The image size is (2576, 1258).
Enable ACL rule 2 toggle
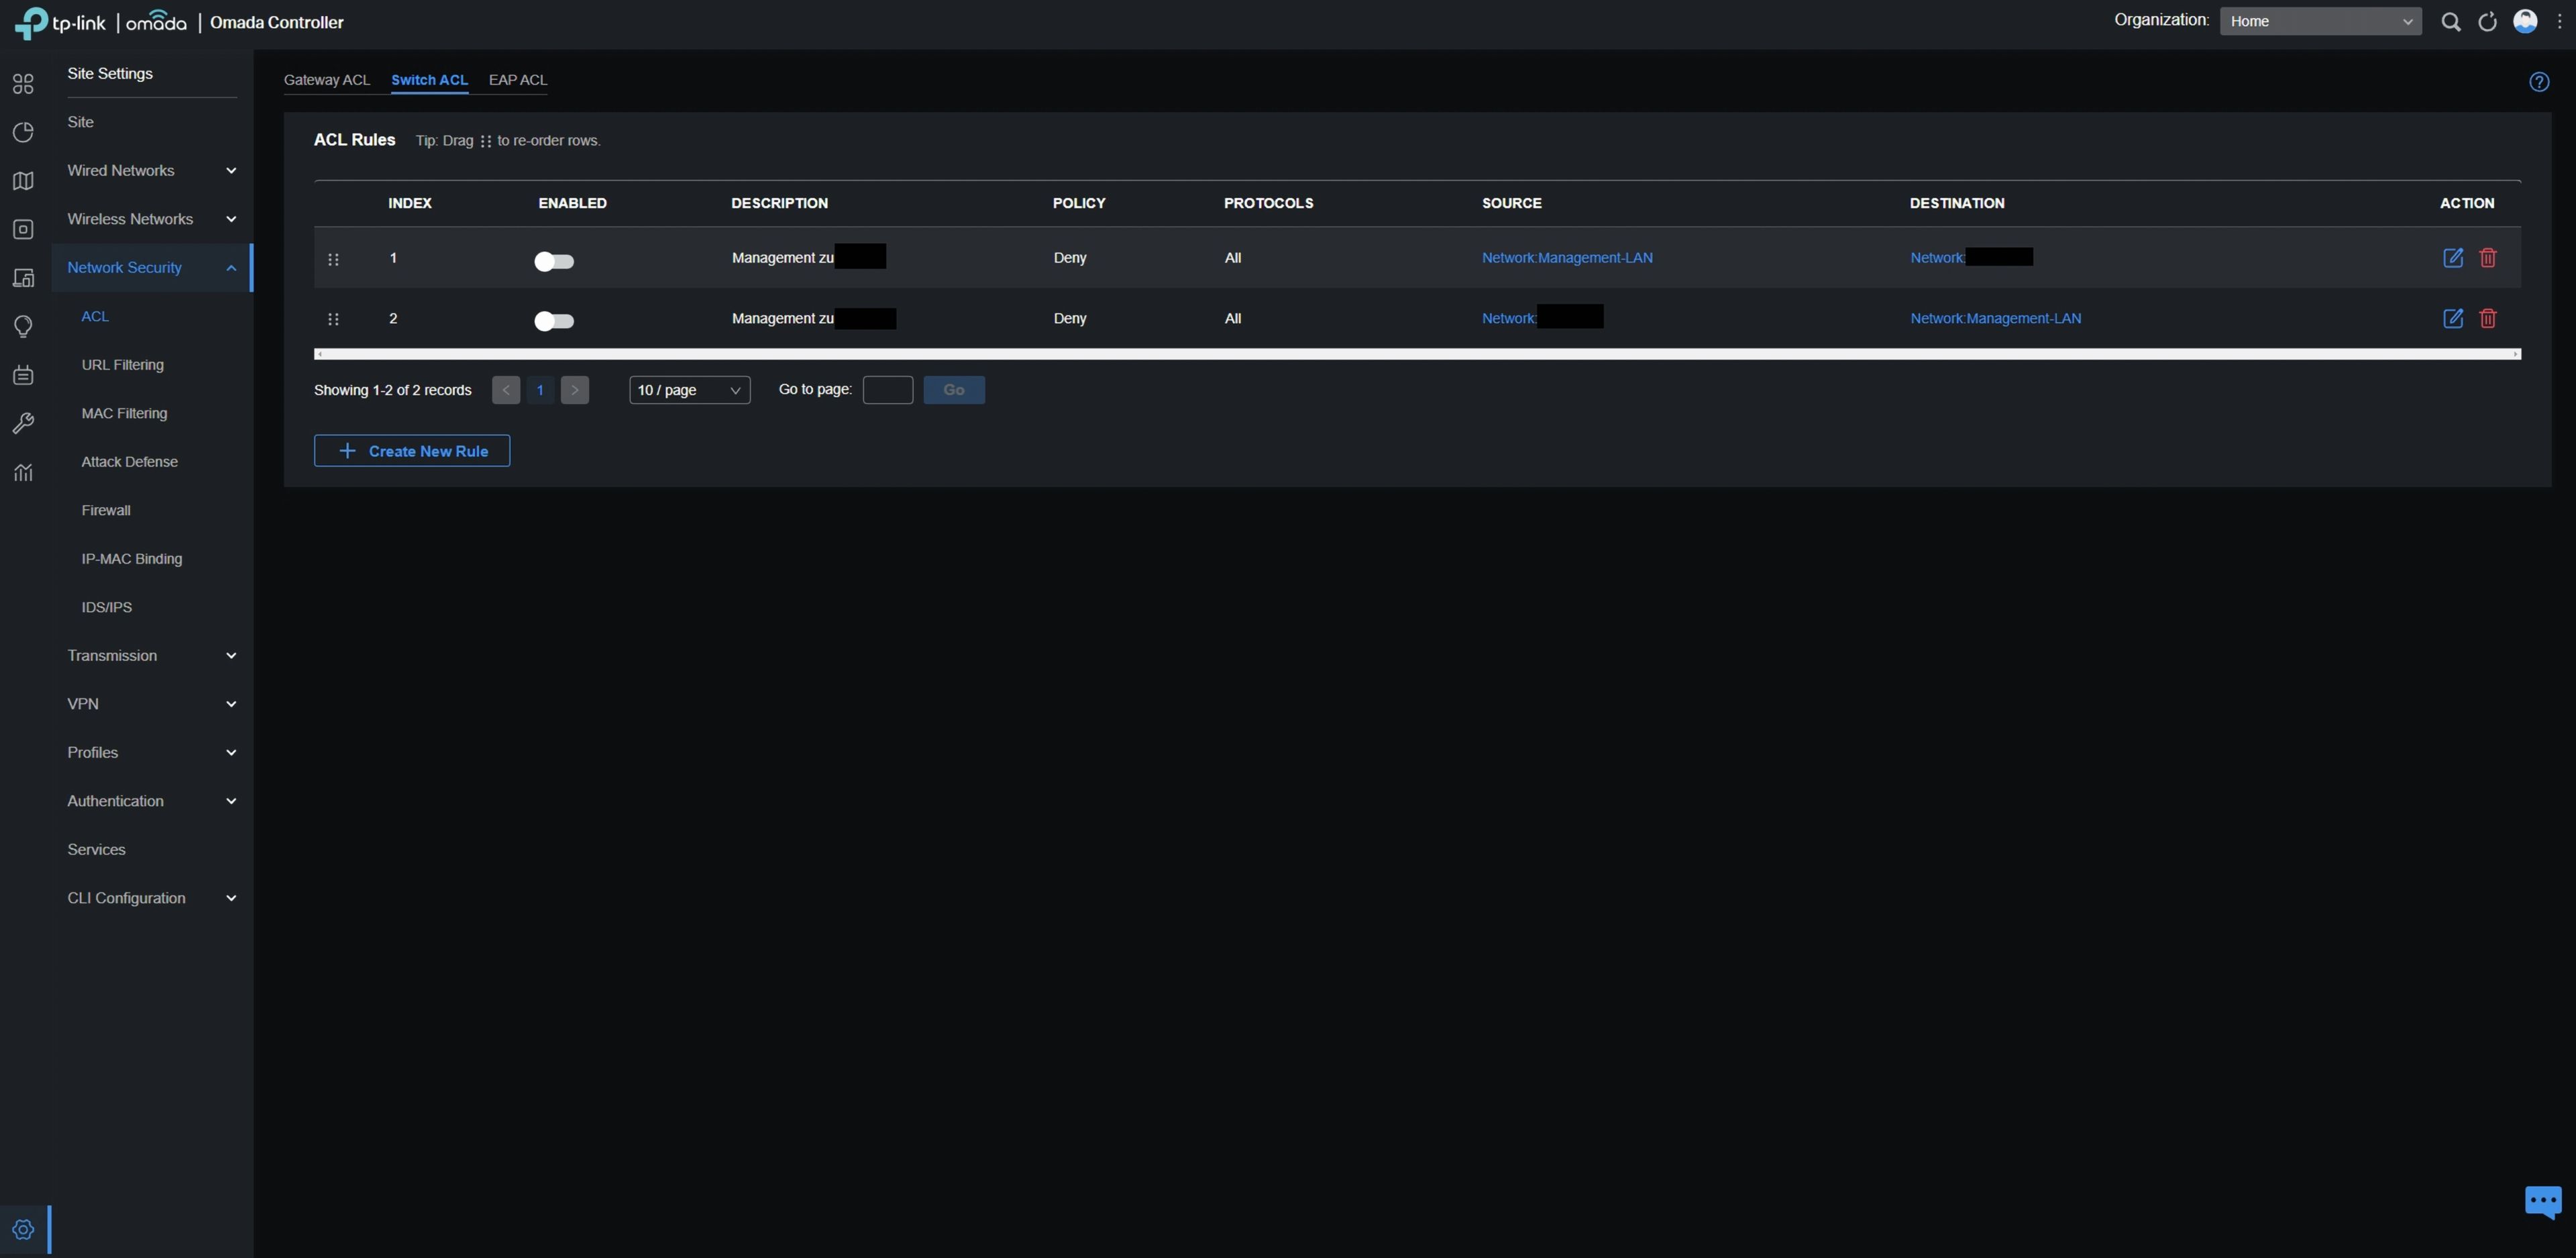pyautogui.click(x=554, y=321)
